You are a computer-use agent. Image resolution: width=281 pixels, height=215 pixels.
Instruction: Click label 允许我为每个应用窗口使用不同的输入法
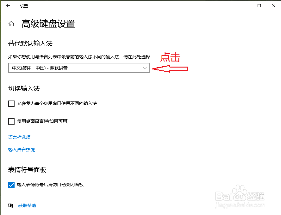[x=57, y=103]
